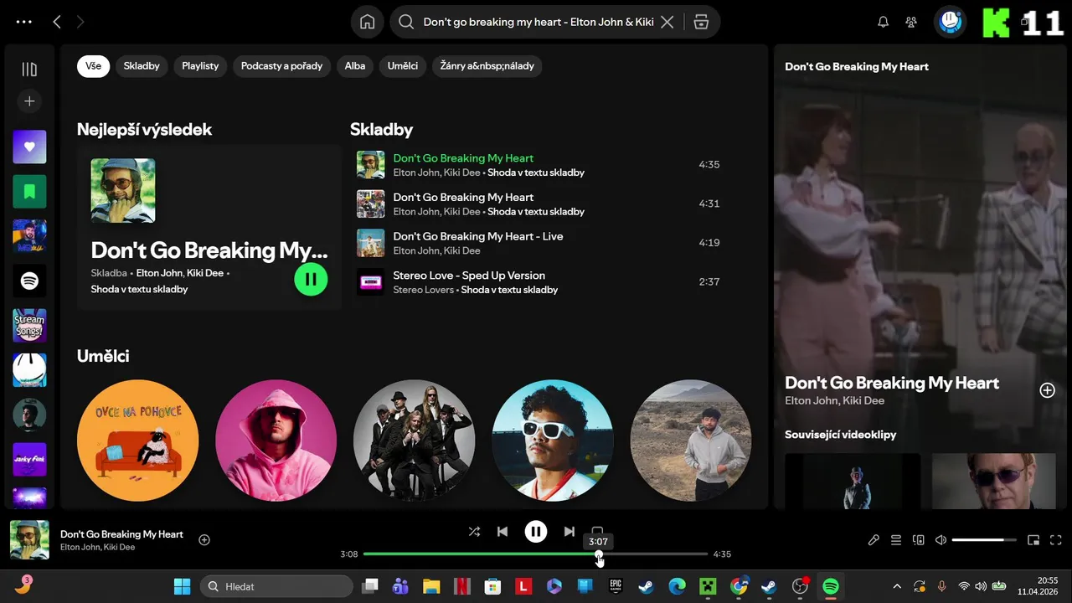Screen dimensions: 1072x603
Task: Enter full screen mode
Action: coord(1056,540)
